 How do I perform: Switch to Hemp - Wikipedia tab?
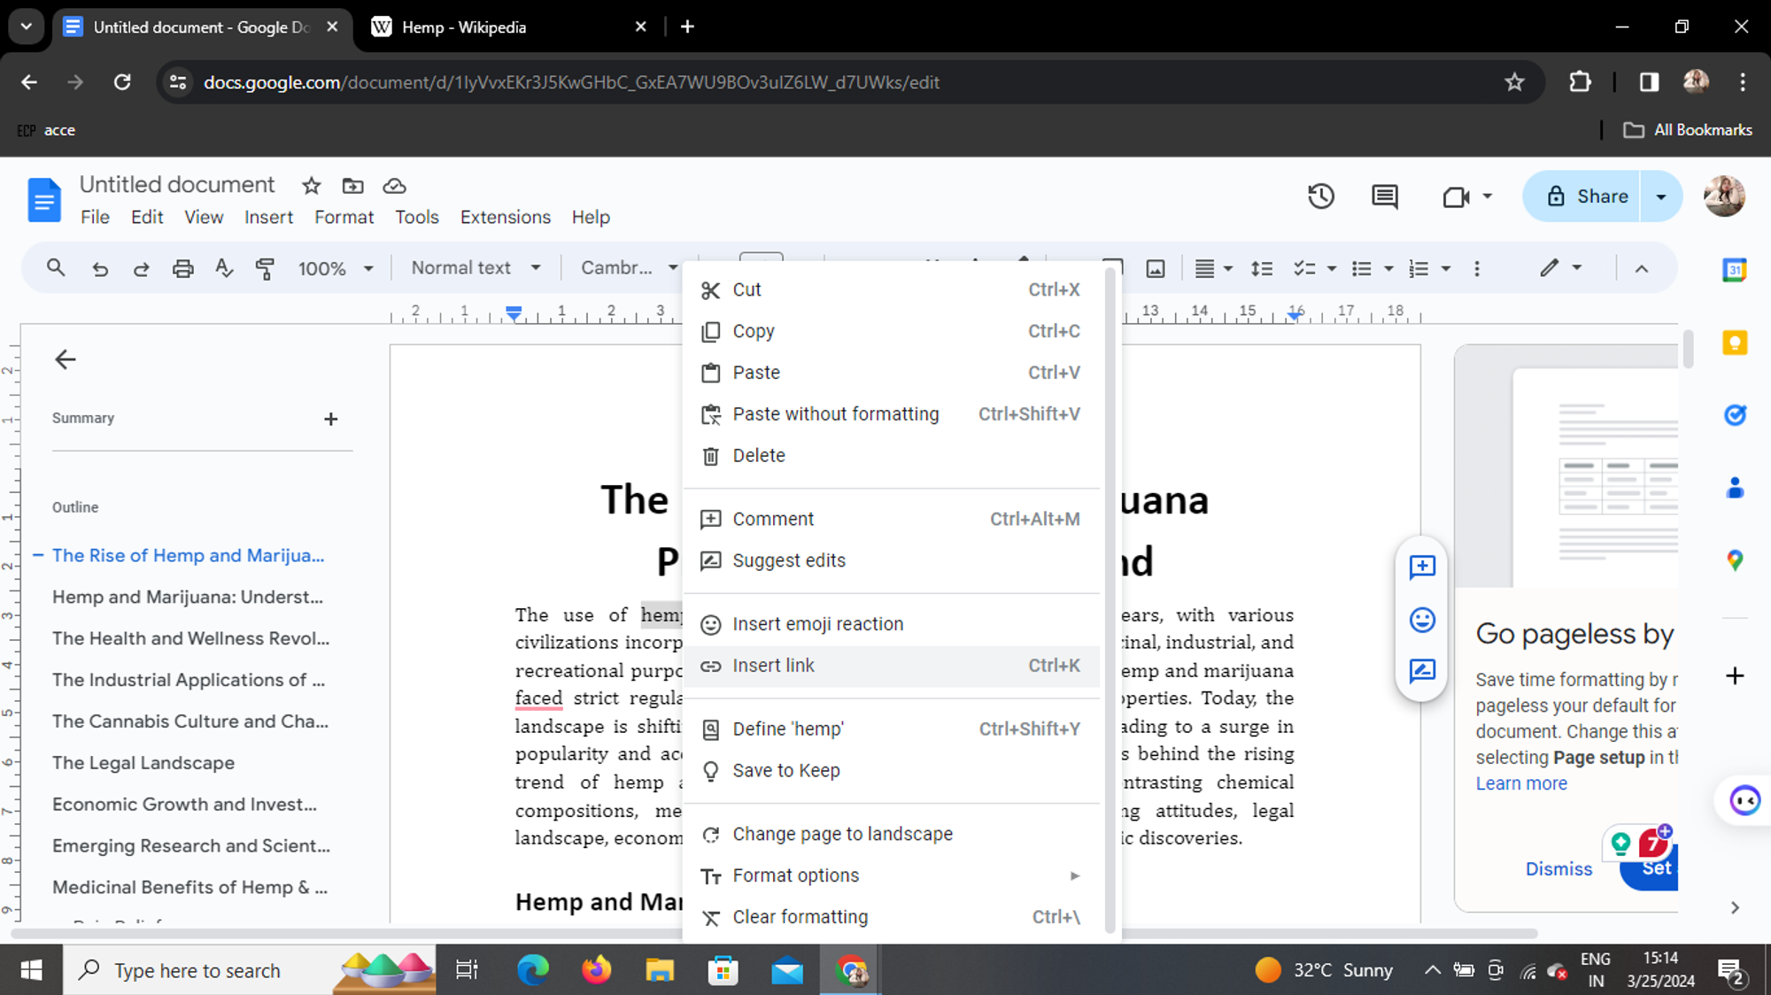[509, 27]
